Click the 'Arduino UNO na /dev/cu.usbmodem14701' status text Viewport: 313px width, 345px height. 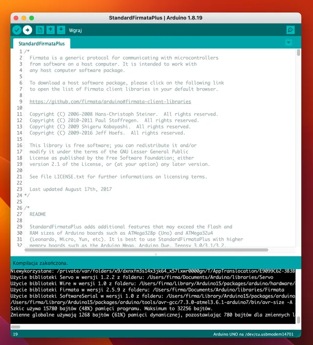coord(253,334)
